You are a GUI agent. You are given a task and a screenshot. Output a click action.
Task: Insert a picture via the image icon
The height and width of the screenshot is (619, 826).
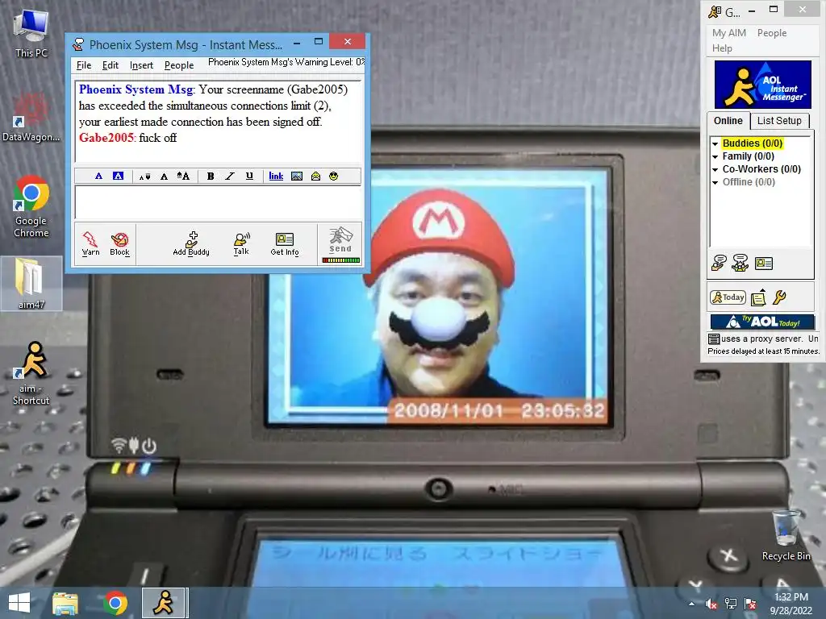pos(297,176)
